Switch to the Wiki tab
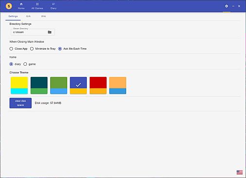The height and width of the screenshot is (178, 246). coord(43,16)
